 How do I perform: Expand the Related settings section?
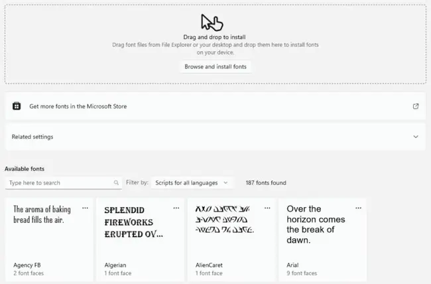coord(215,137)
